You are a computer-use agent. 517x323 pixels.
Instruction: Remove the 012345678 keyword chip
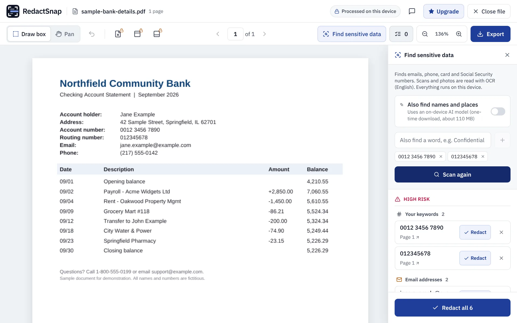pos(483,156)
